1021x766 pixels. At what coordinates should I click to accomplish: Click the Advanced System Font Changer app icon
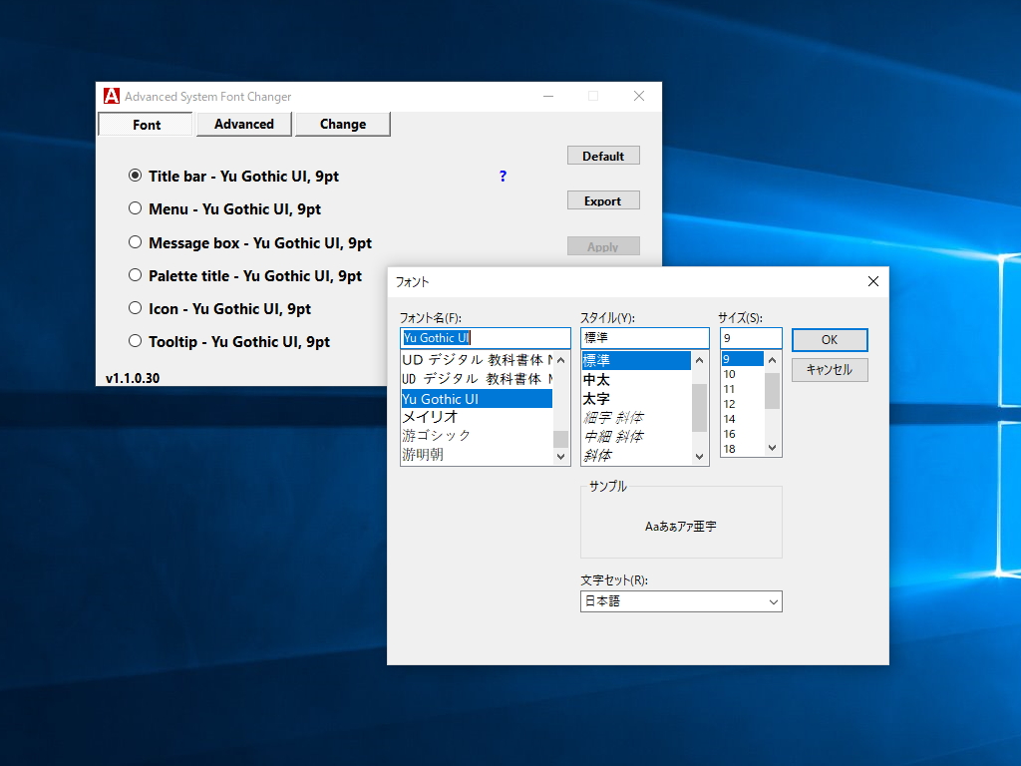pyautogui.click(x=110, y=96)
